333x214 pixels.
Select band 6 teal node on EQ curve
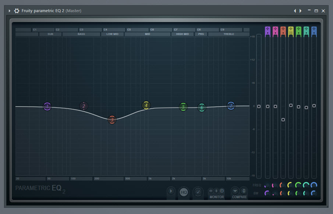click(202, 107)
